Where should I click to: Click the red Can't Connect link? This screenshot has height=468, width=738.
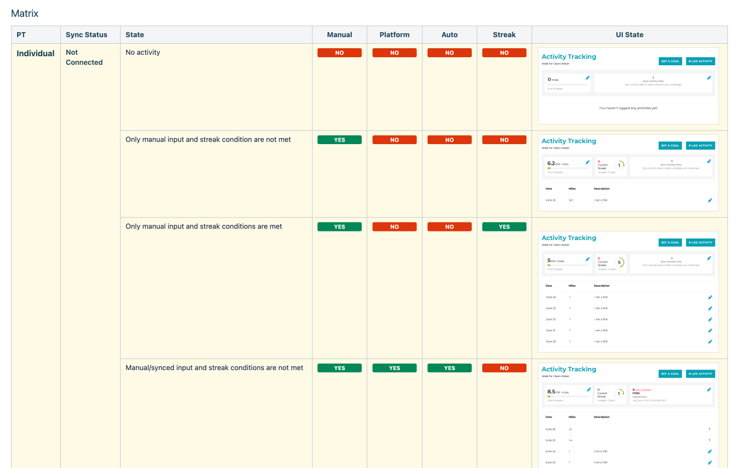(x=642, y=390)
